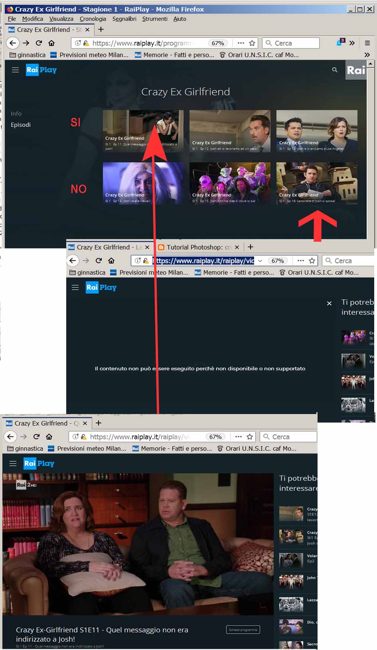Reload the page in the bottom window
Viewport: 377px width, 650px height.
pos(36,437)
